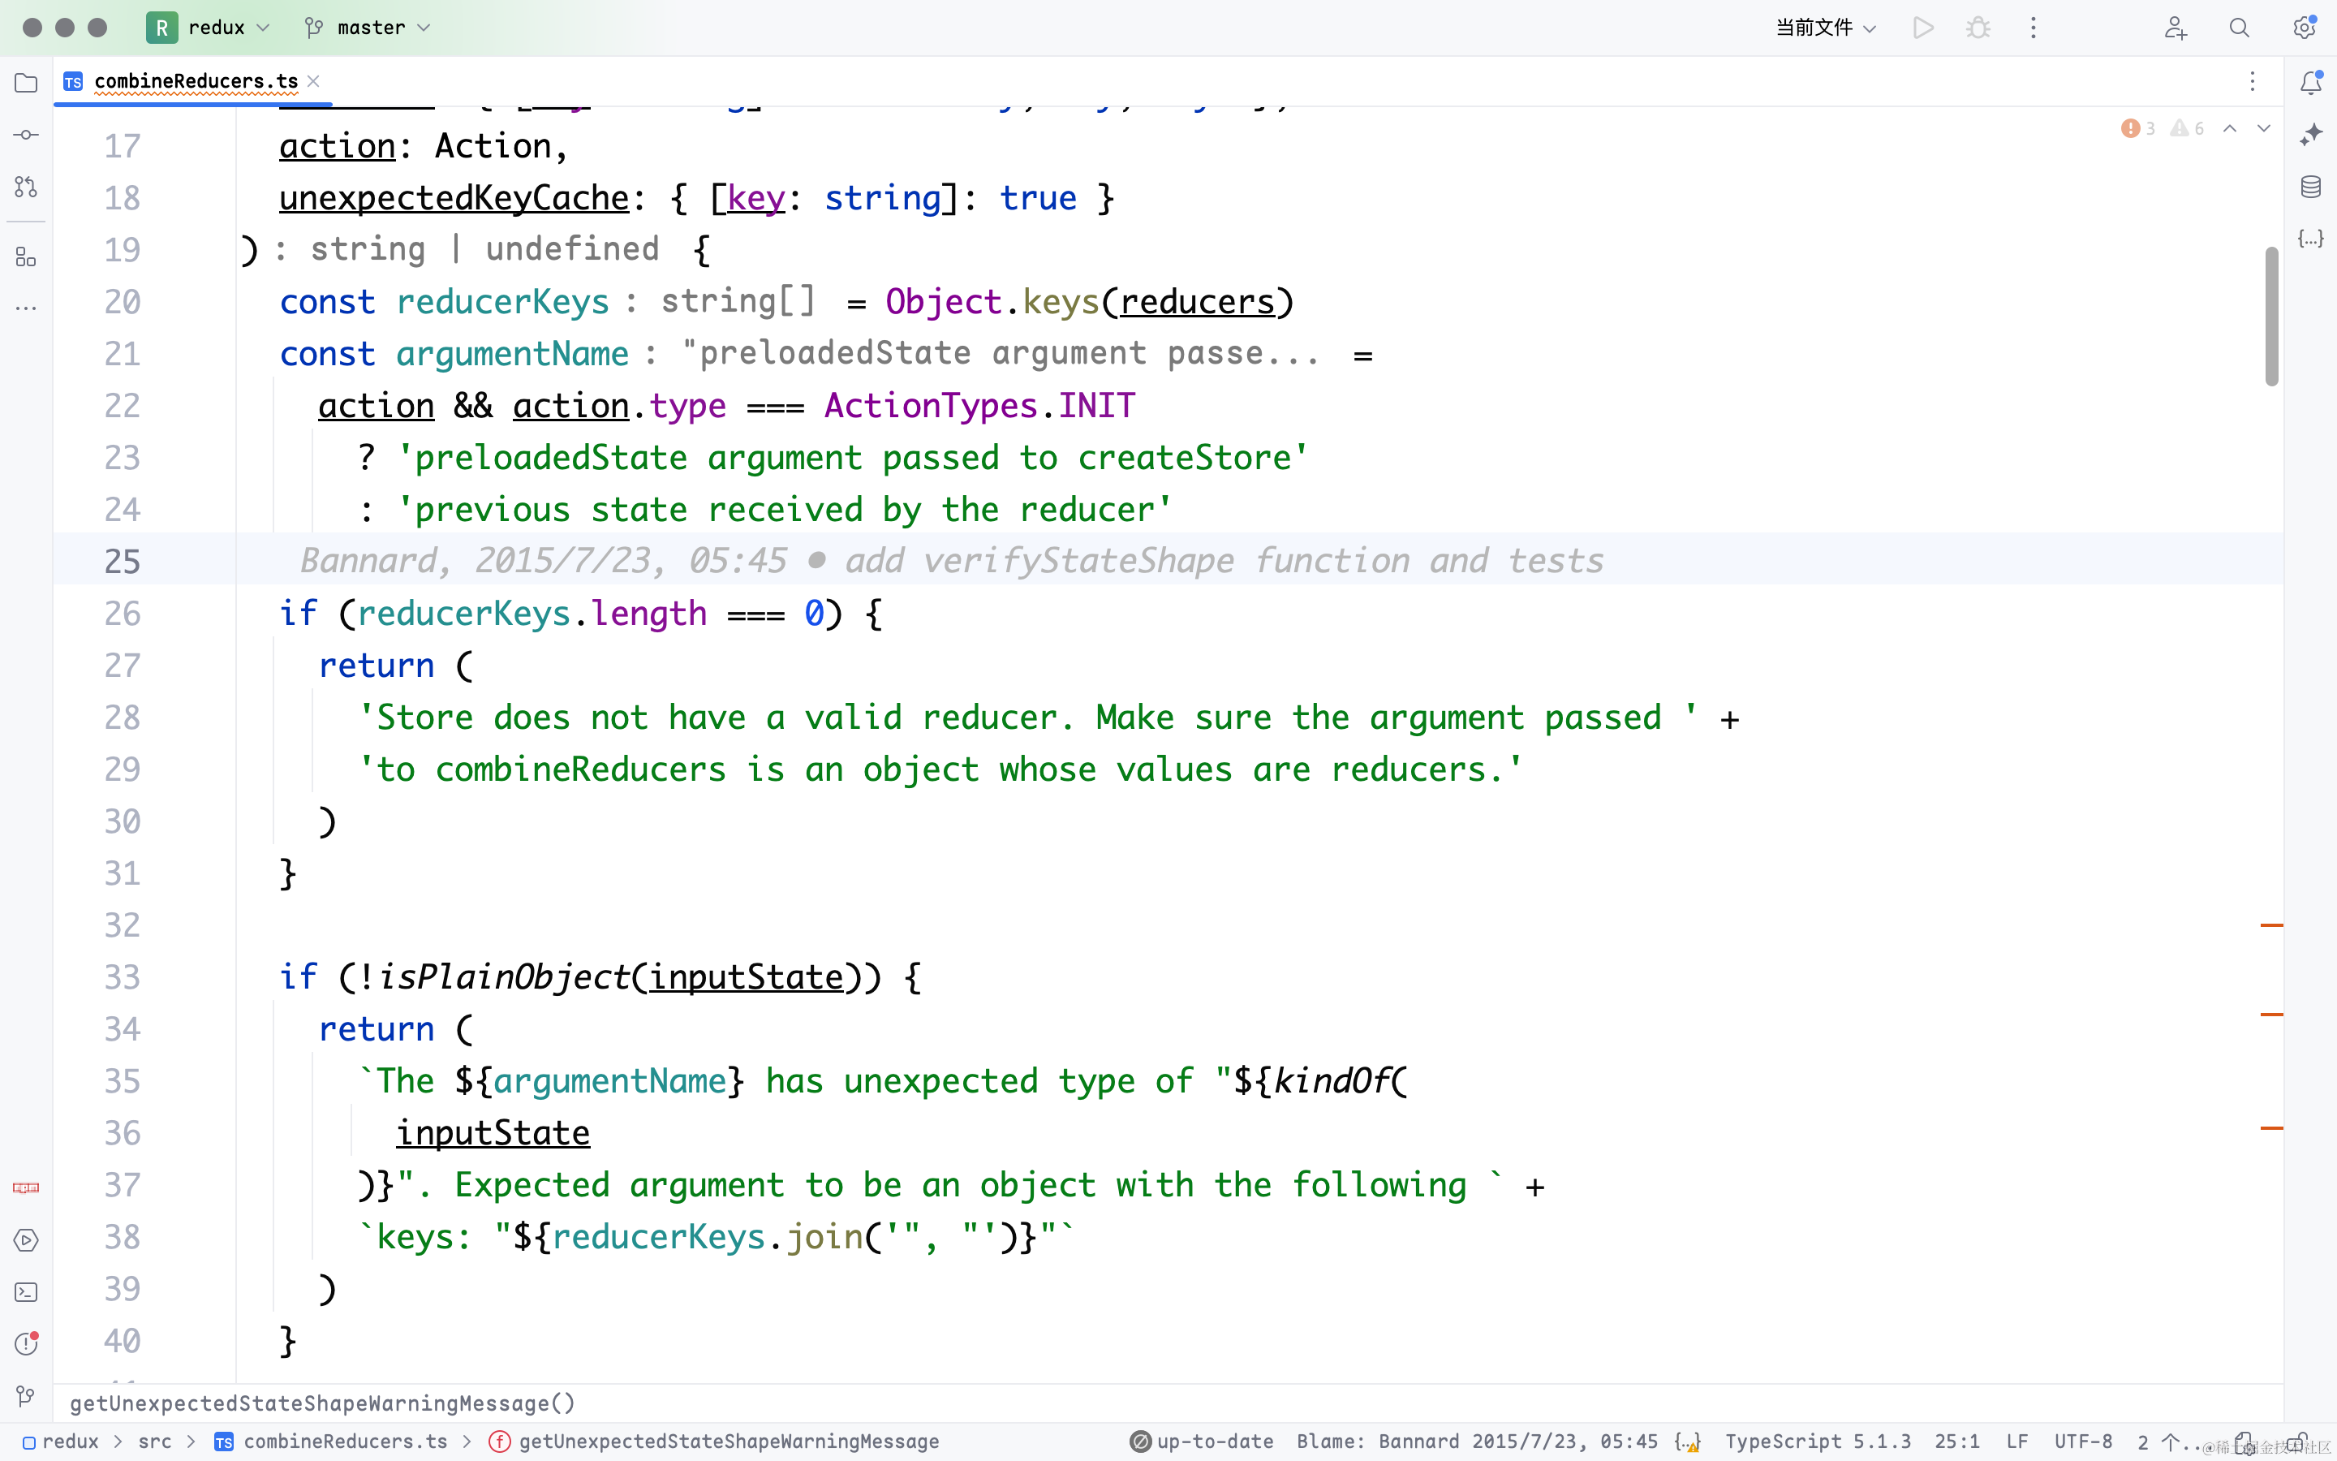Click kindOf call on line 35

[1331, 1081]
